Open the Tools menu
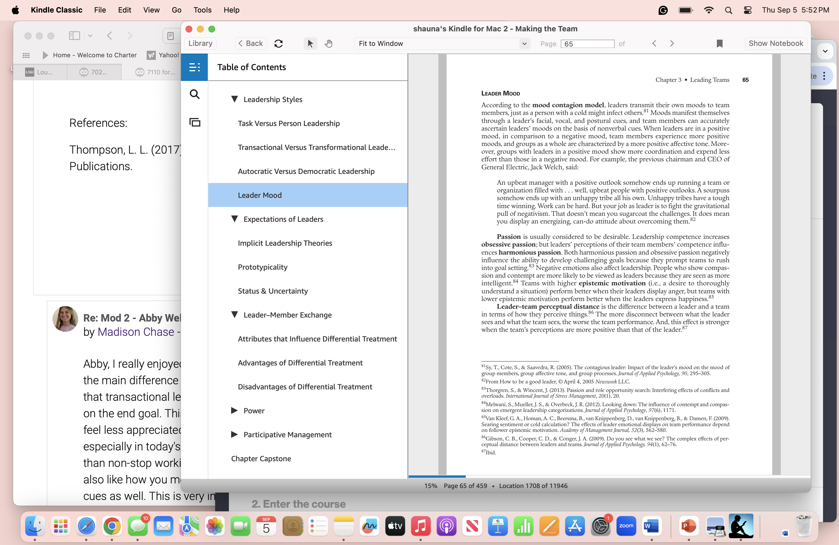The image size is (839, 545). pyautogui.click(x=202, y=10)
